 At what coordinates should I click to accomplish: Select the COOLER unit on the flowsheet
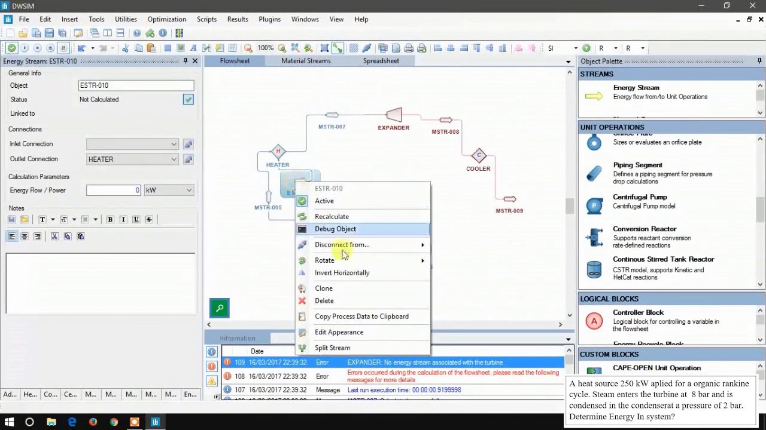tap(478, 156)
